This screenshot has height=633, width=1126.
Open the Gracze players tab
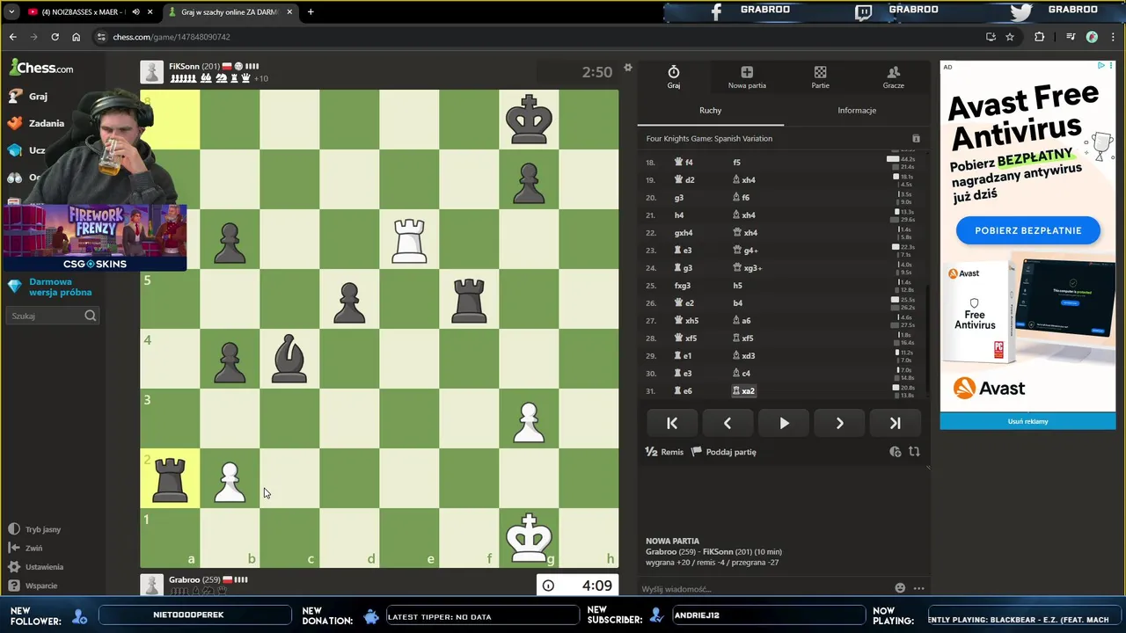pos(893,77)
